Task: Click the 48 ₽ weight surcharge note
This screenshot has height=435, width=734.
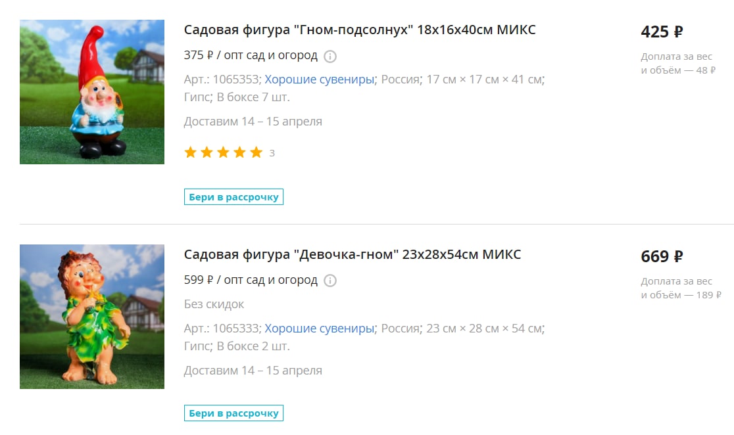Action: tap(678, 63)
